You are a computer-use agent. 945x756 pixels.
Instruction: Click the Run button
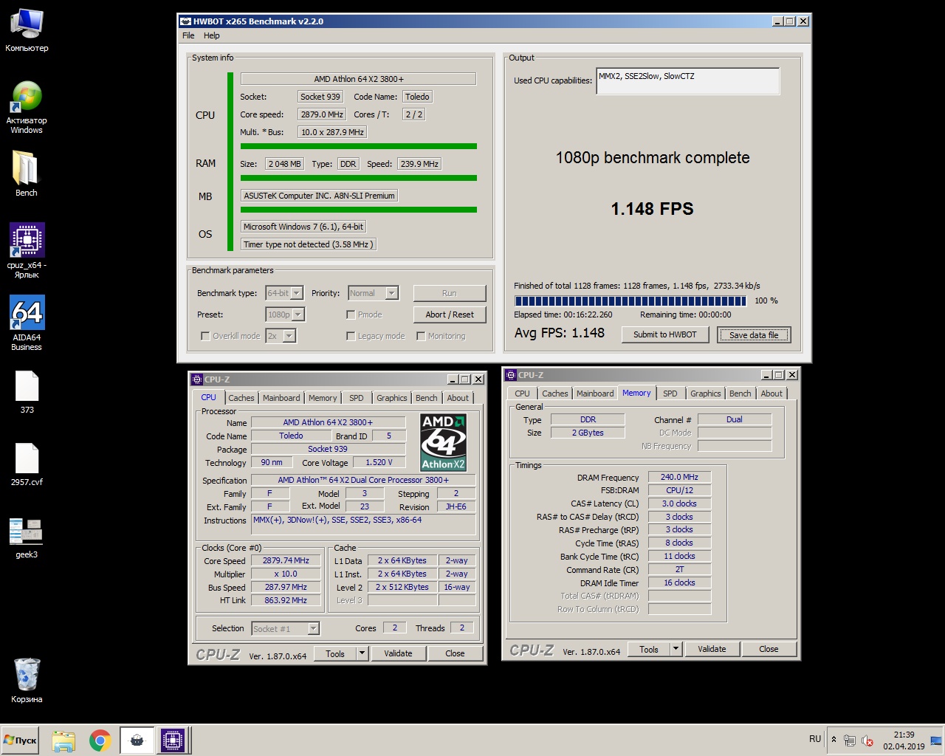click(x=450, y=293)
